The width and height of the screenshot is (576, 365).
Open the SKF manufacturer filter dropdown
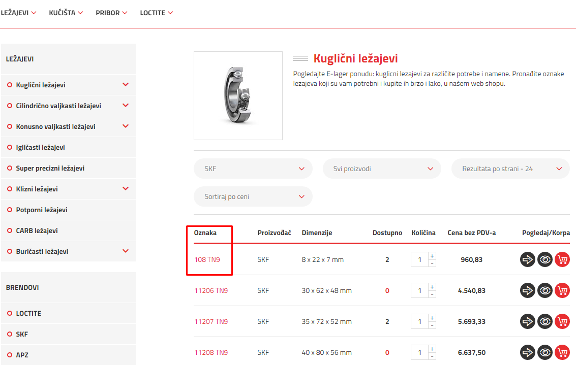(x=253, y=169)
